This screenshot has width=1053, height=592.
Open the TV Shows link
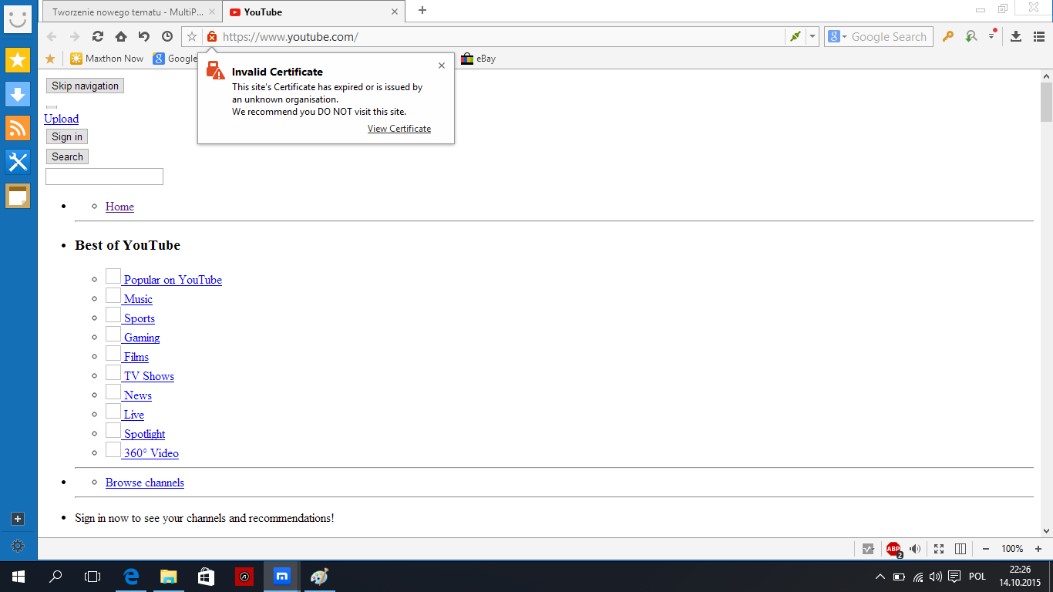point(149,376)
